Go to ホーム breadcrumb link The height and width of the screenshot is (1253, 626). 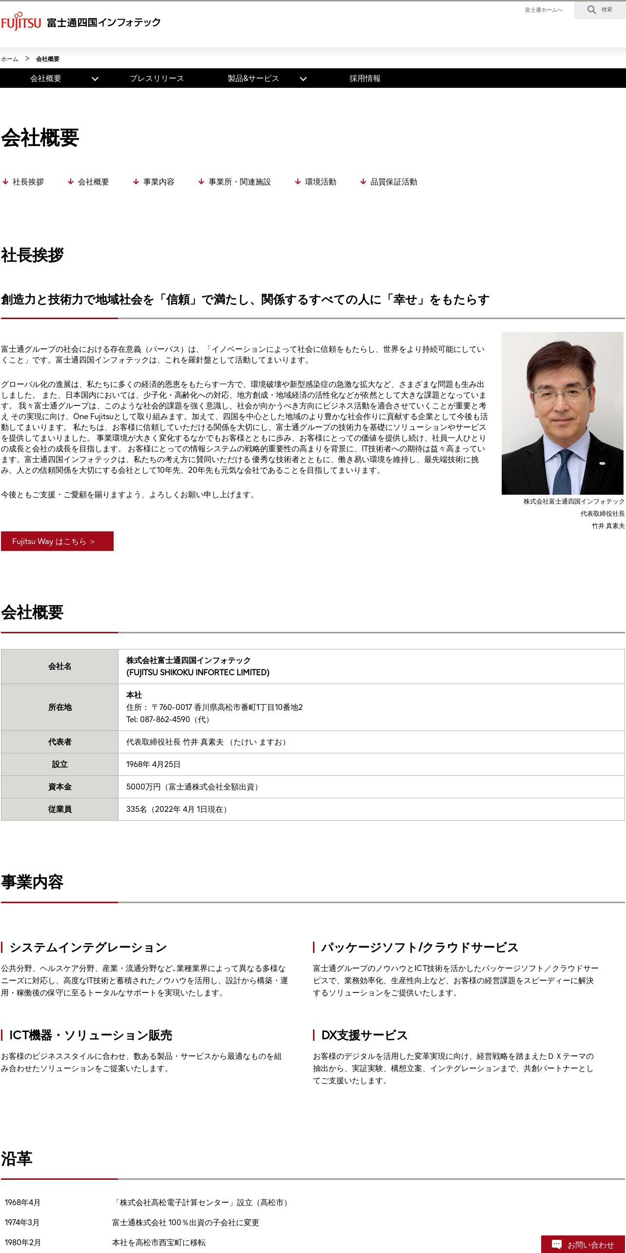pyautogui.click(x=10, y=59)
